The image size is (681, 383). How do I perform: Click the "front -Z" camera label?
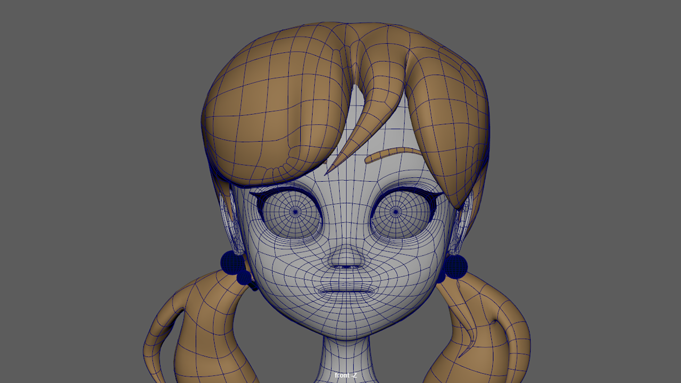coord(346,376)
